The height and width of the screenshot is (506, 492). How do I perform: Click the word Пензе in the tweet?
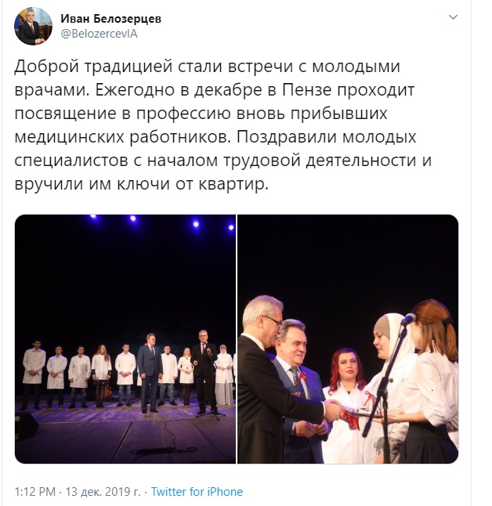(306, 90)
